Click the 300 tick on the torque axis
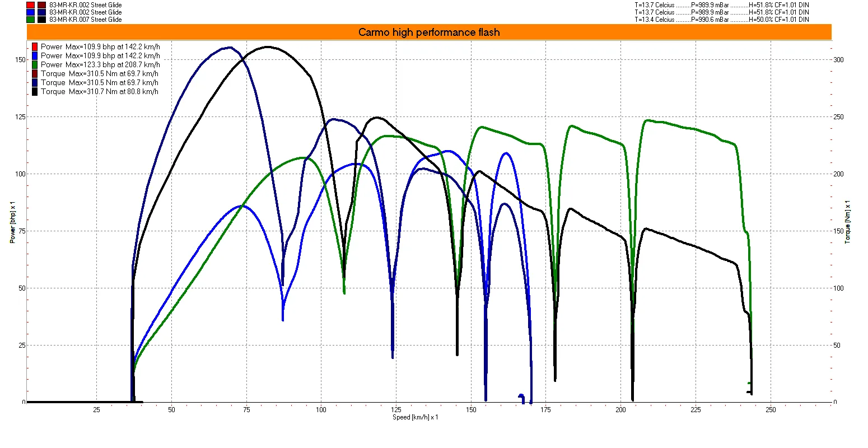Image resolution: width=868 pixels, height=448 pixels. [x=839, y=59]
